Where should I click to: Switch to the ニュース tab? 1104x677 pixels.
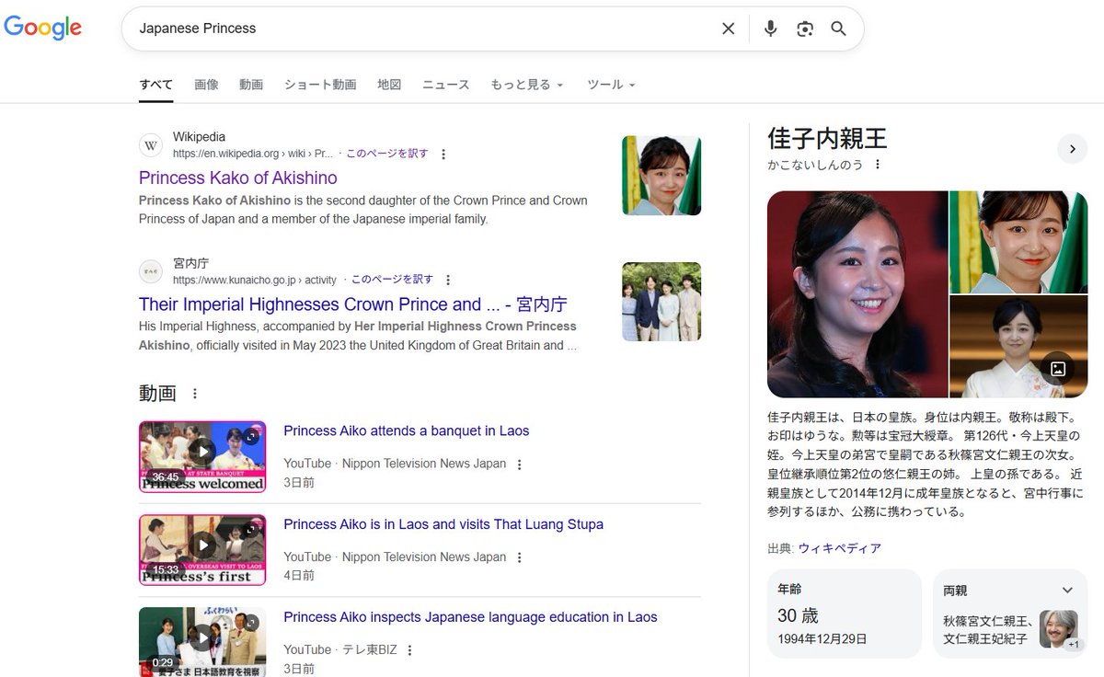click(446, 85)
